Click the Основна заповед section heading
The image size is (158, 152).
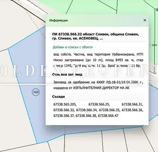click(67, 74)
